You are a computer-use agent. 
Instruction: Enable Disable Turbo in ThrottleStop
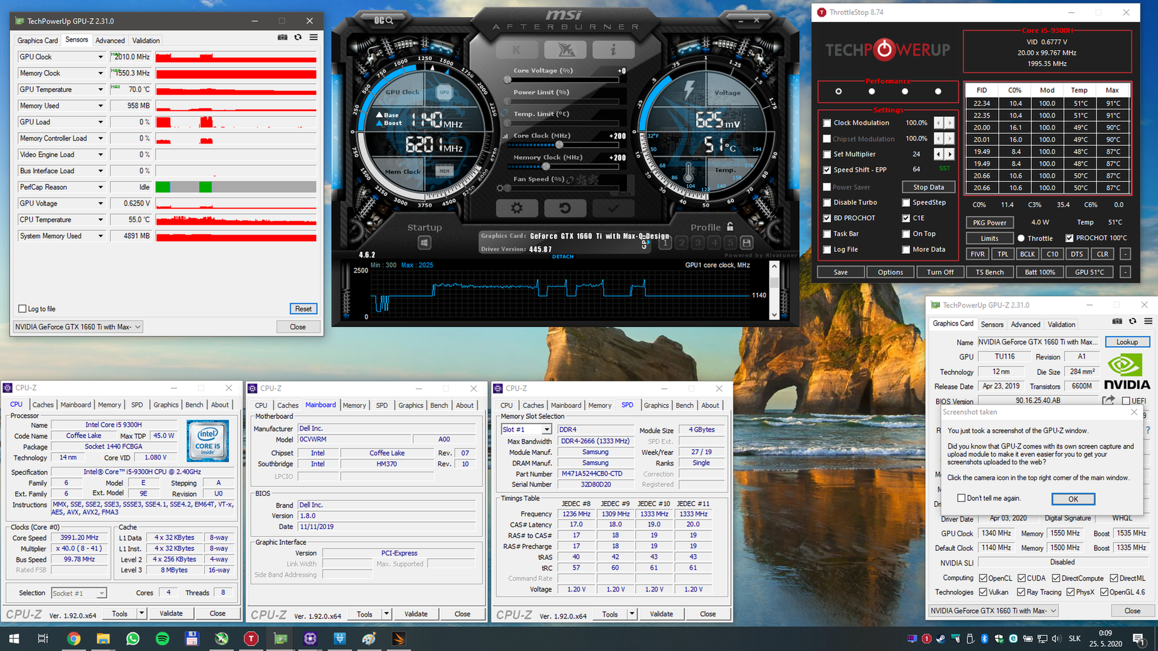(827, 203)
